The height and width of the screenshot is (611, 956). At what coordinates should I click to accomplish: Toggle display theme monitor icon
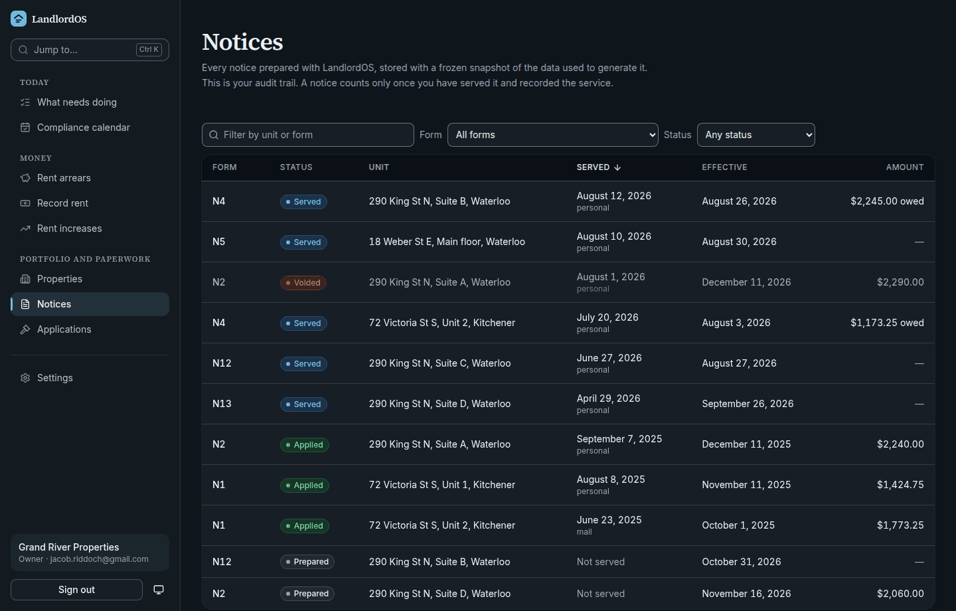[x=159, y=590]
